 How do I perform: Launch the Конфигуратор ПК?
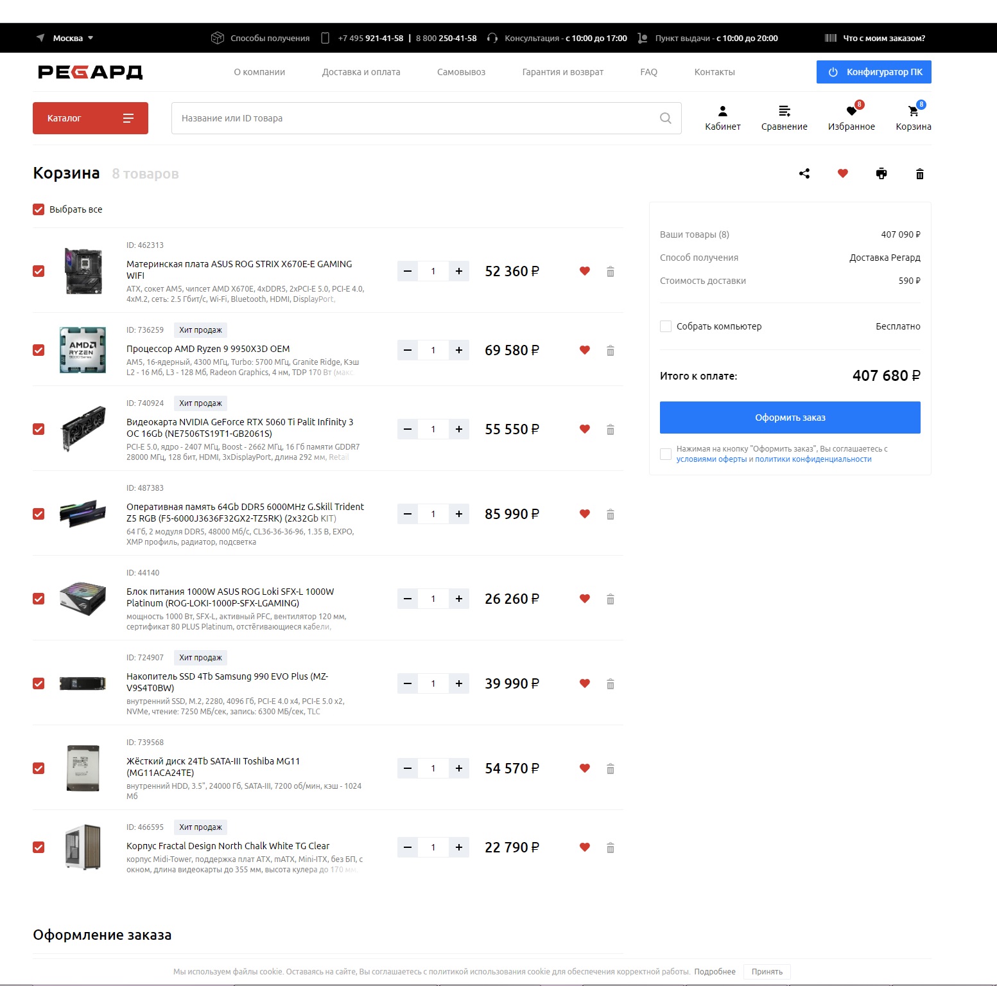click(874, 72)
